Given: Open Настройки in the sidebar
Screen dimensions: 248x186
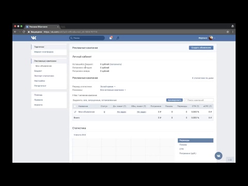Looking at the screenshot, I should coord(39,81).
